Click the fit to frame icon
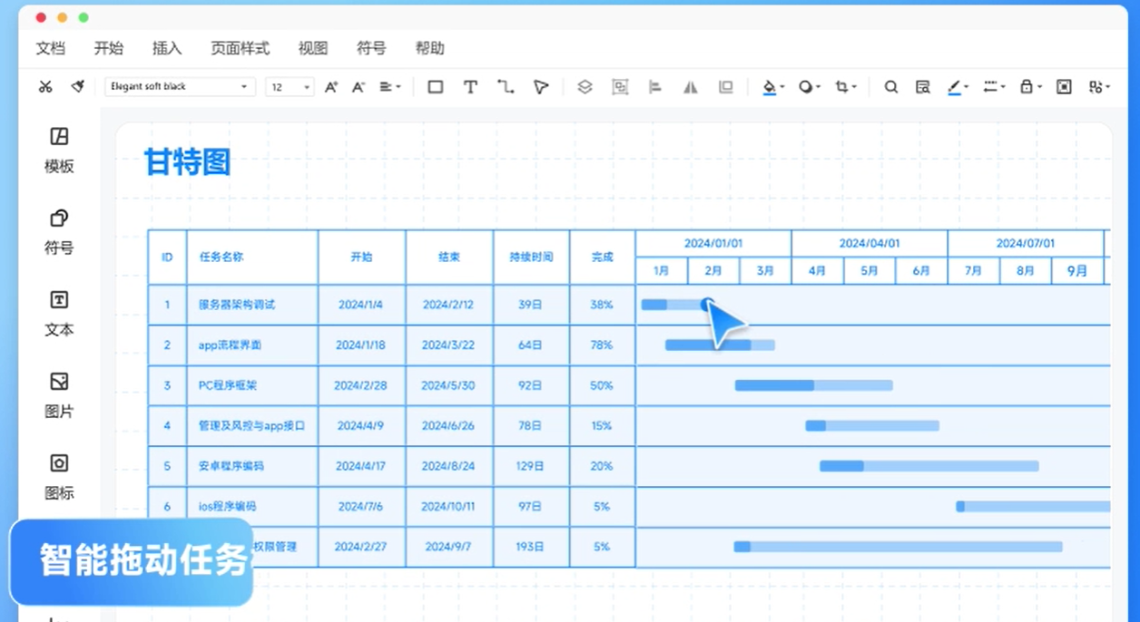This screenshot has width=1140, height=622. tap(1065, 87)
